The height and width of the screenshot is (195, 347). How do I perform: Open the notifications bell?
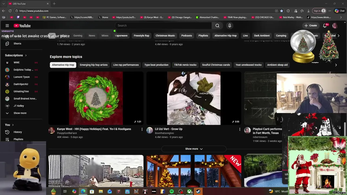click(x=325, y=25)
